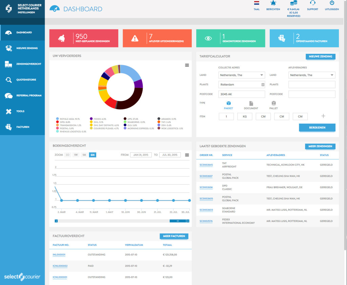Click the Uitloggen power icon
The height and width of the screenshot is (285, 347).
pos(332,3)
